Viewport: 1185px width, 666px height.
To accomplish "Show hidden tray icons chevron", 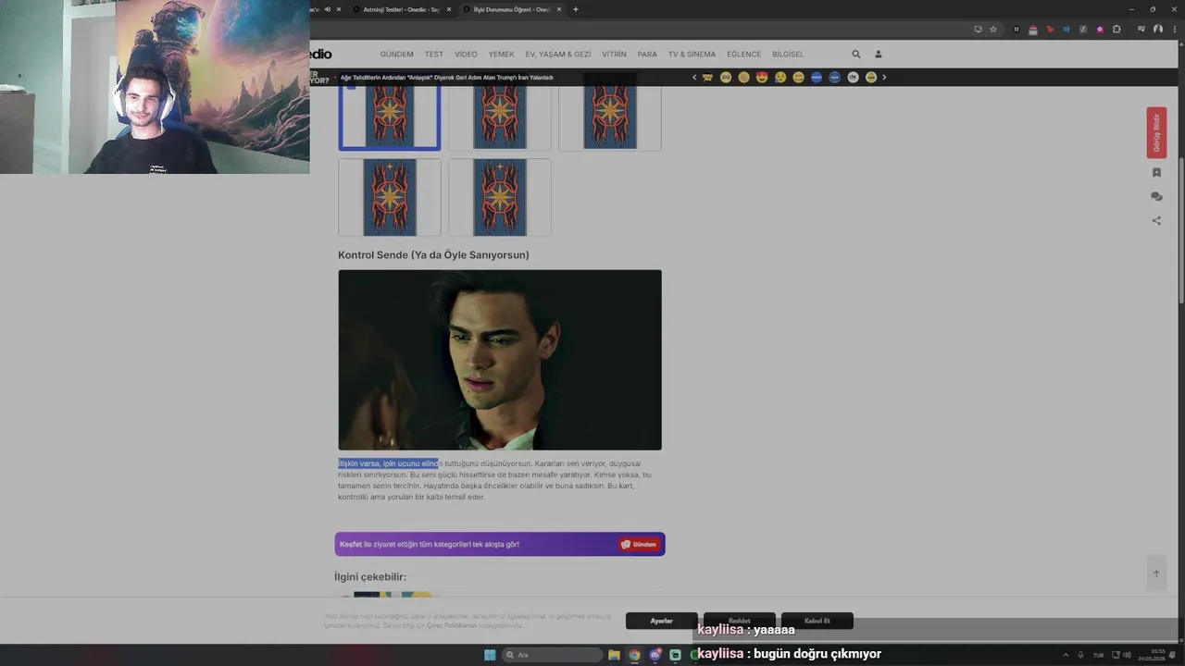I will coord(1066,655).
